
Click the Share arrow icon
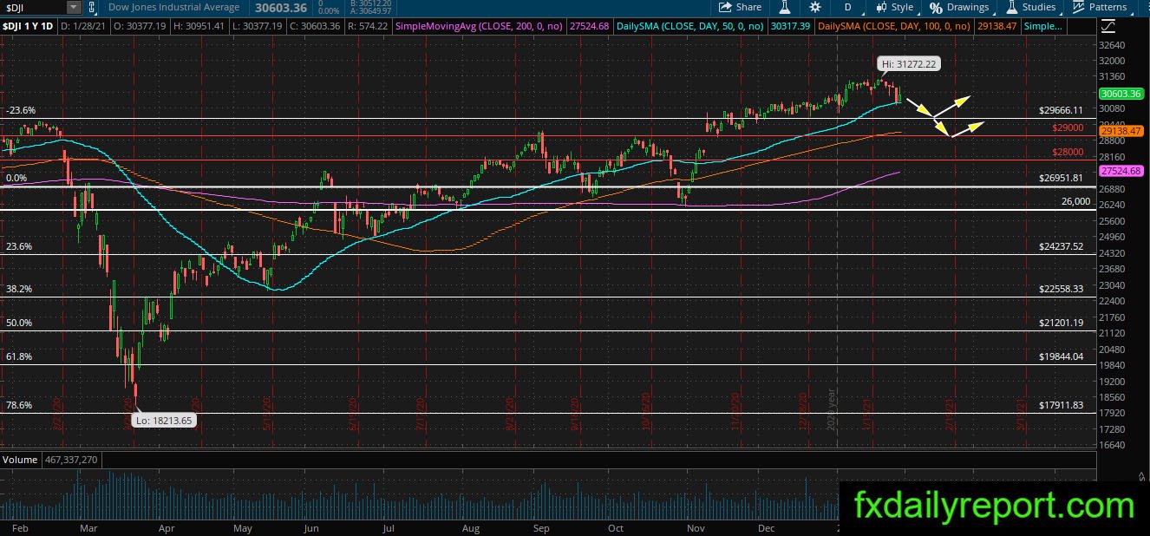coord(726,7)
